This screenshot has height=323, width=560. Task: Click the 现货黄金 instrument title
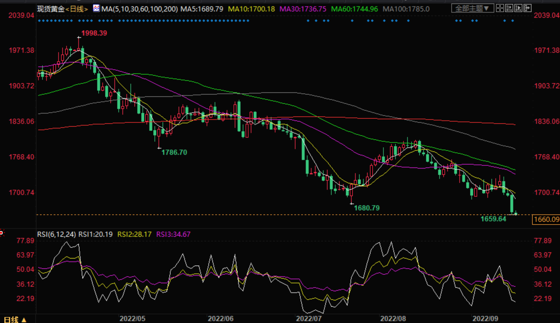click(51, 9)
